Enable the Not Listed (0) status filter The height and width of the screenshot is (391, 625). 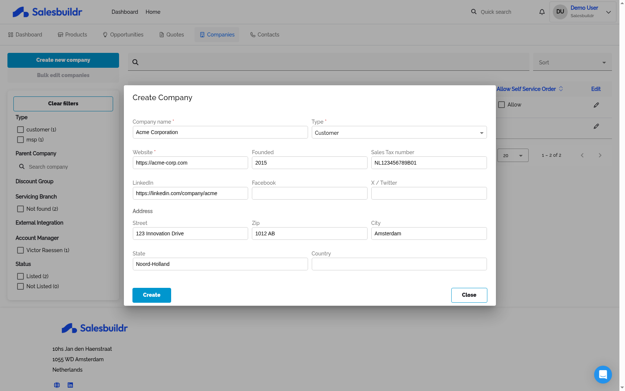click(x=20, y=286)
